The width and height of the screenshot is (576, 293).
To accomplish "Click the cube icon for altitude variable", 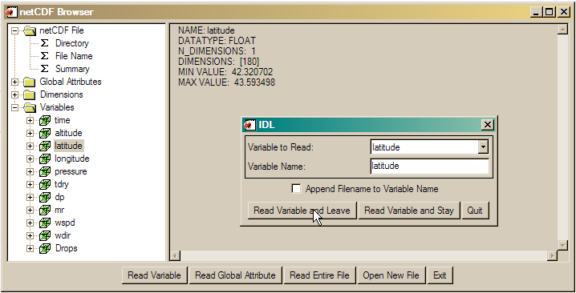I will point(45,133).
